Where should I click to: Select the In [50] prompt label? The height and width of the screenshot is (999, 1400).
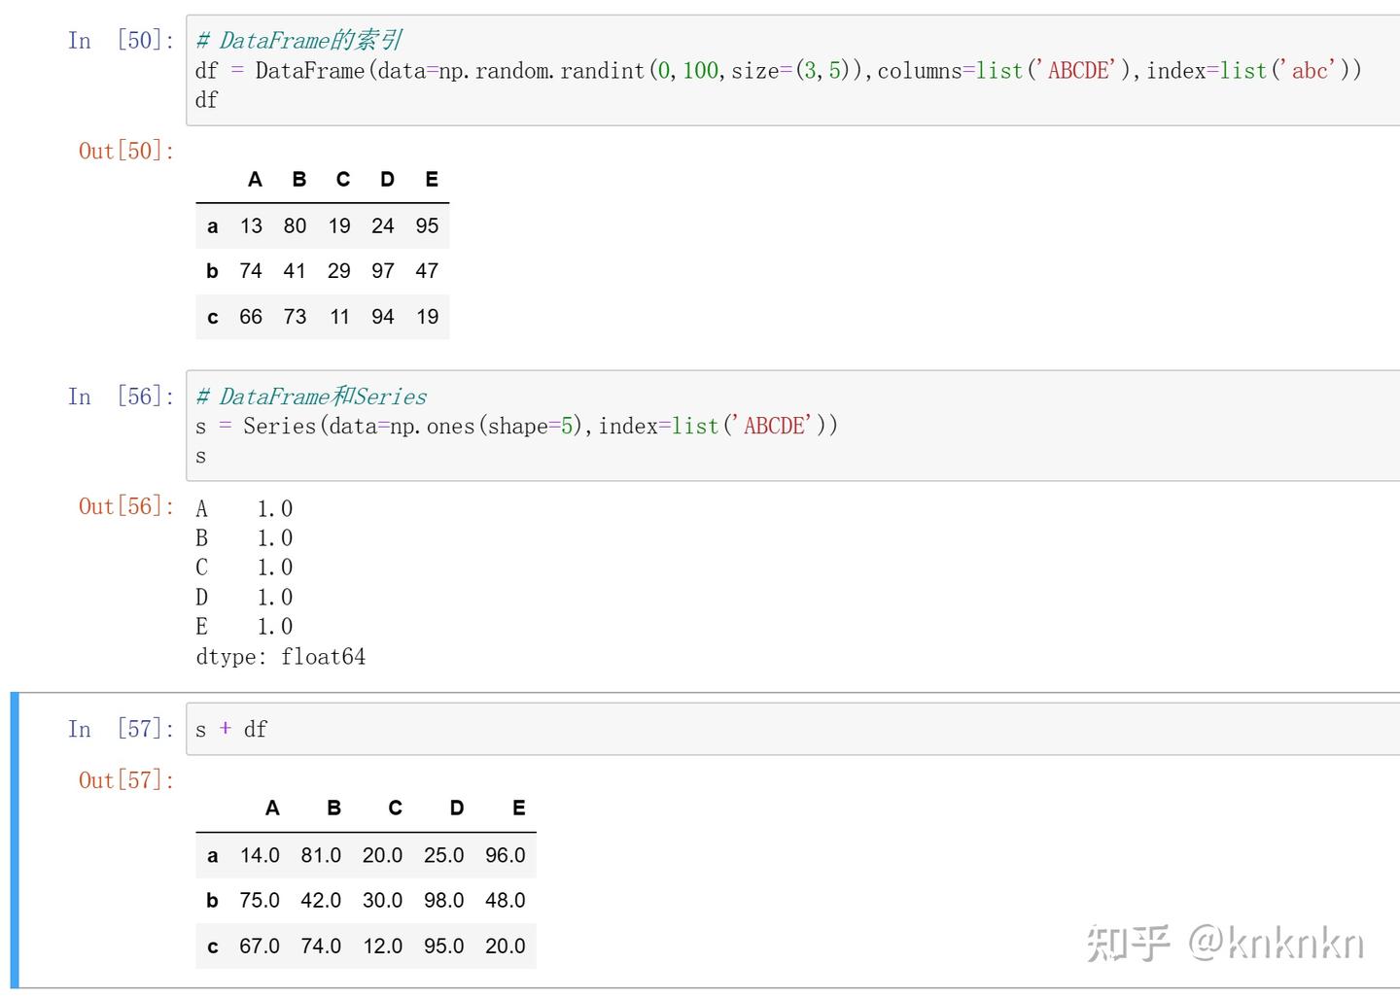[x=121, y=41]
